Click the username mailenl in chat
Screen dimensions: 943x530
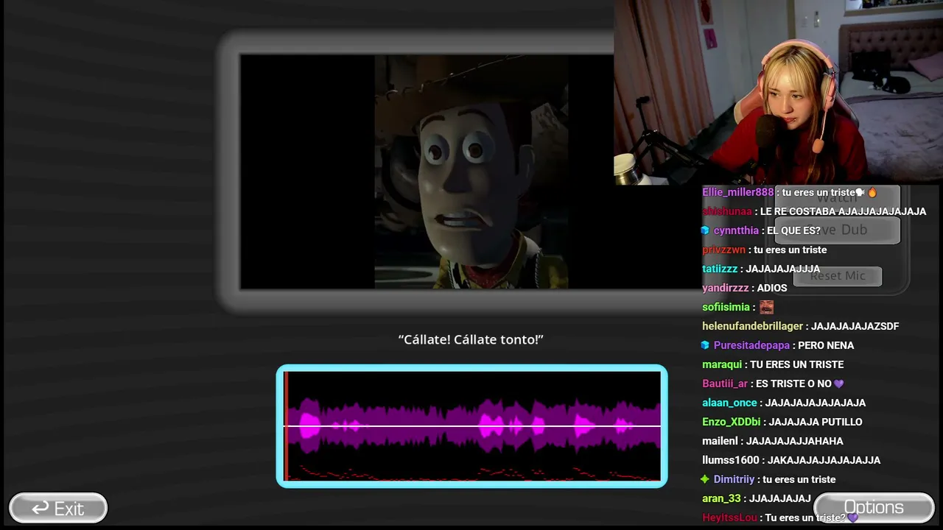pos(721,441)
